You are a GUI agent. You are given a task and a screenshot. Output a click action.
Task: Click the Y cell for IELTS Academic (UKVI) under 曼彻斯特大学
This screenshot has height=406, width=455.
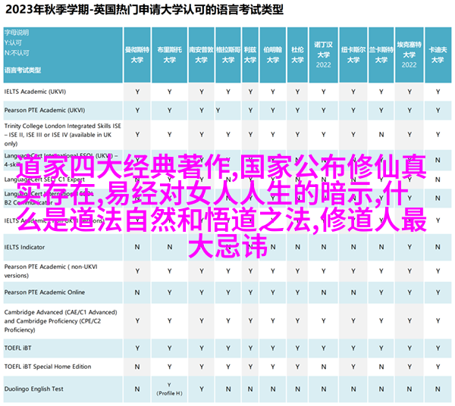point(137,92)
